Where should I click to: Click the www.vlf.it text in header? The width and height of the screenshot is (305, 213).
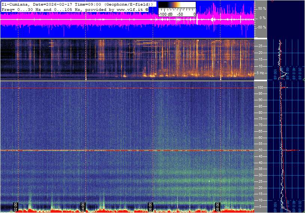(x=128, y=9)
